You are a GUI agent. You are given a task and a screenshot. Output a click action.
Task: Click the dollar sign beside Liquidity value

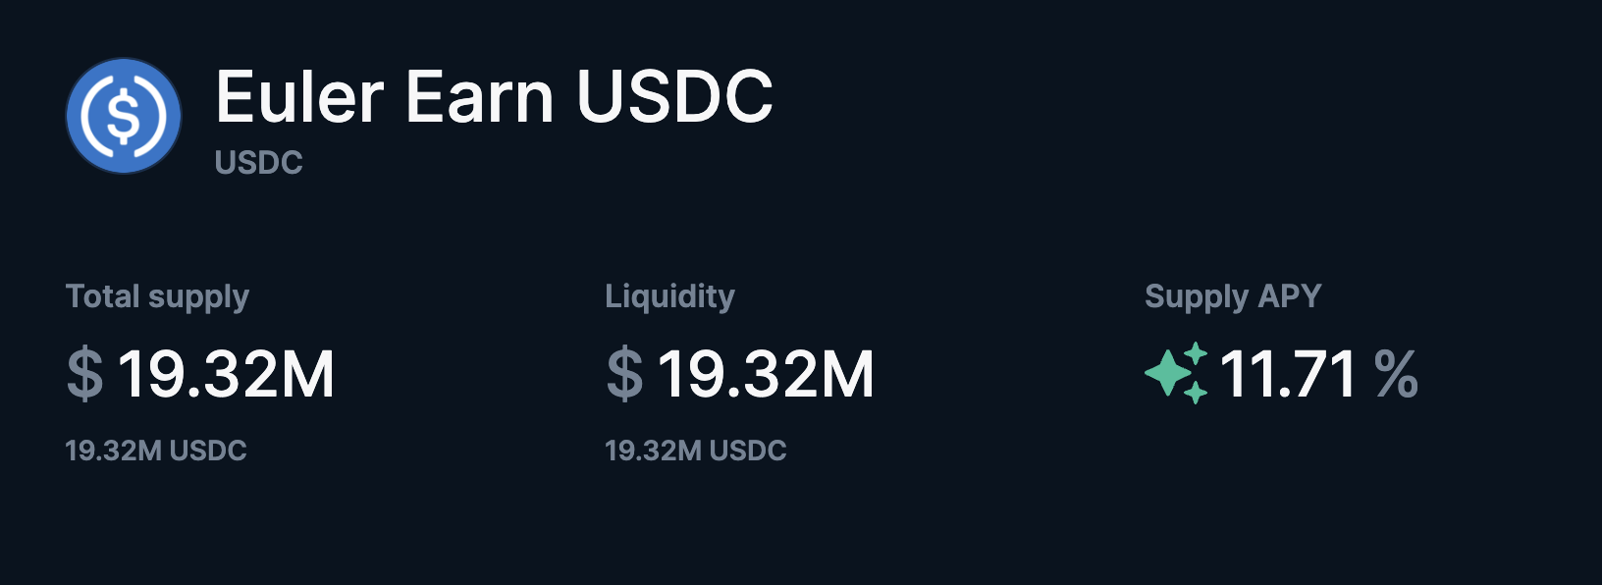coord(623,374)
